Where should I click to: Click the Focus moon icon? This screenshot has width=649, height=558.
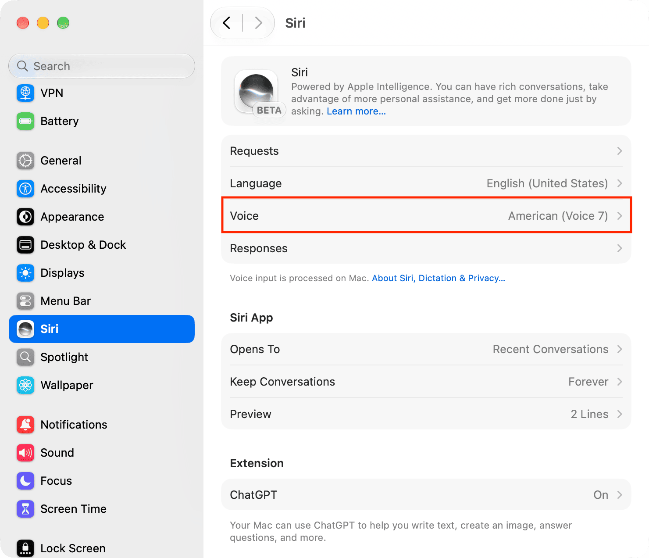coord(25,481)
